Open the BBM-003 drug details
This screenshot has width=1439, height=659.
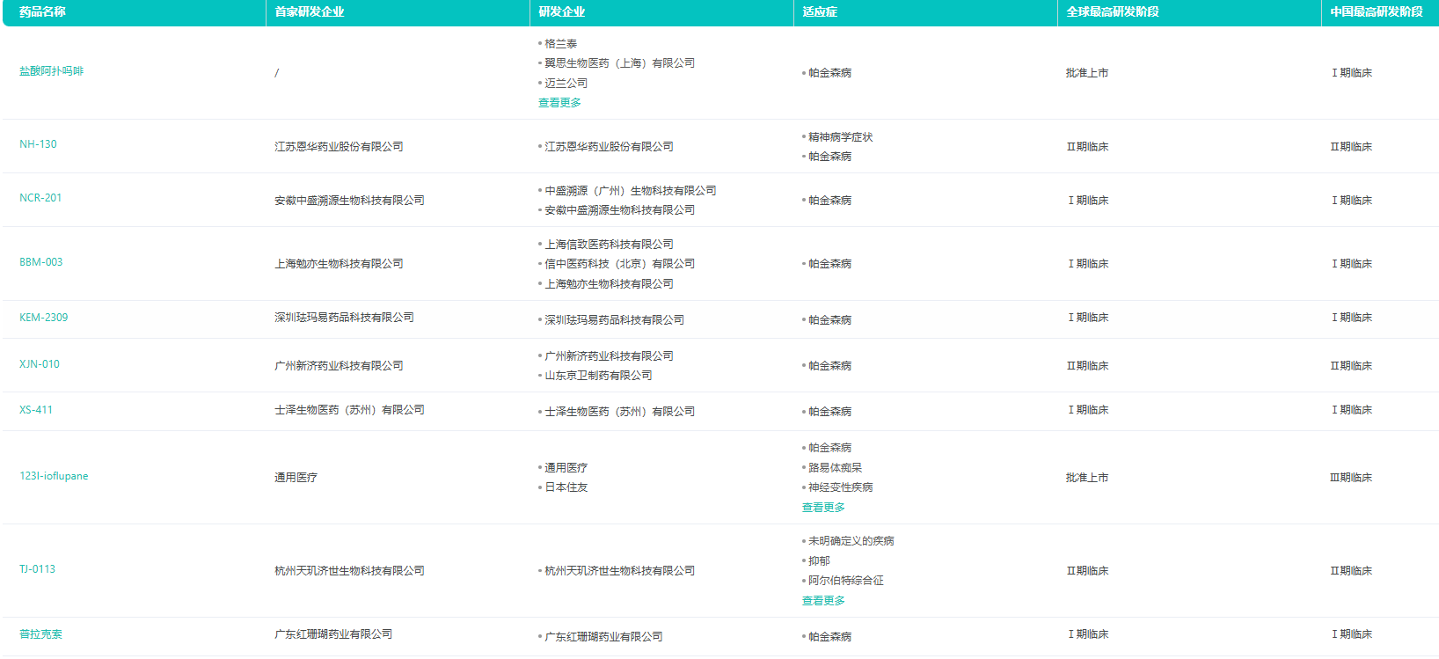click(41, 262)
